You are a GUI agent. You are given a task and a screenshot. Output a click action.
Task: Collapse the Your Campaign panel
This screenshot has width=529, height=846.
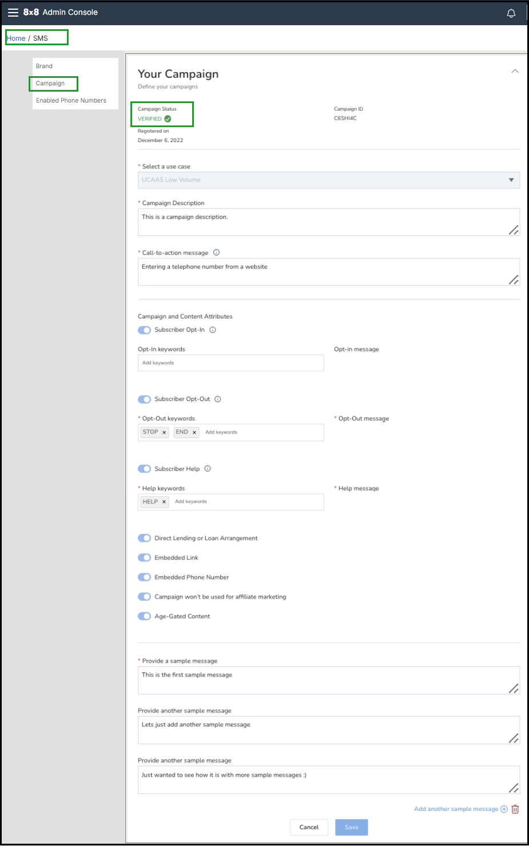[x=515, y=71]
